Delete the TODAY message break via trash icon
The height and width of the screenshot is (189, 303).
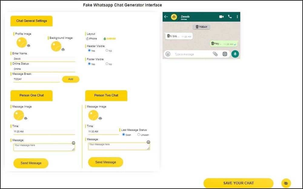[197, 27]
